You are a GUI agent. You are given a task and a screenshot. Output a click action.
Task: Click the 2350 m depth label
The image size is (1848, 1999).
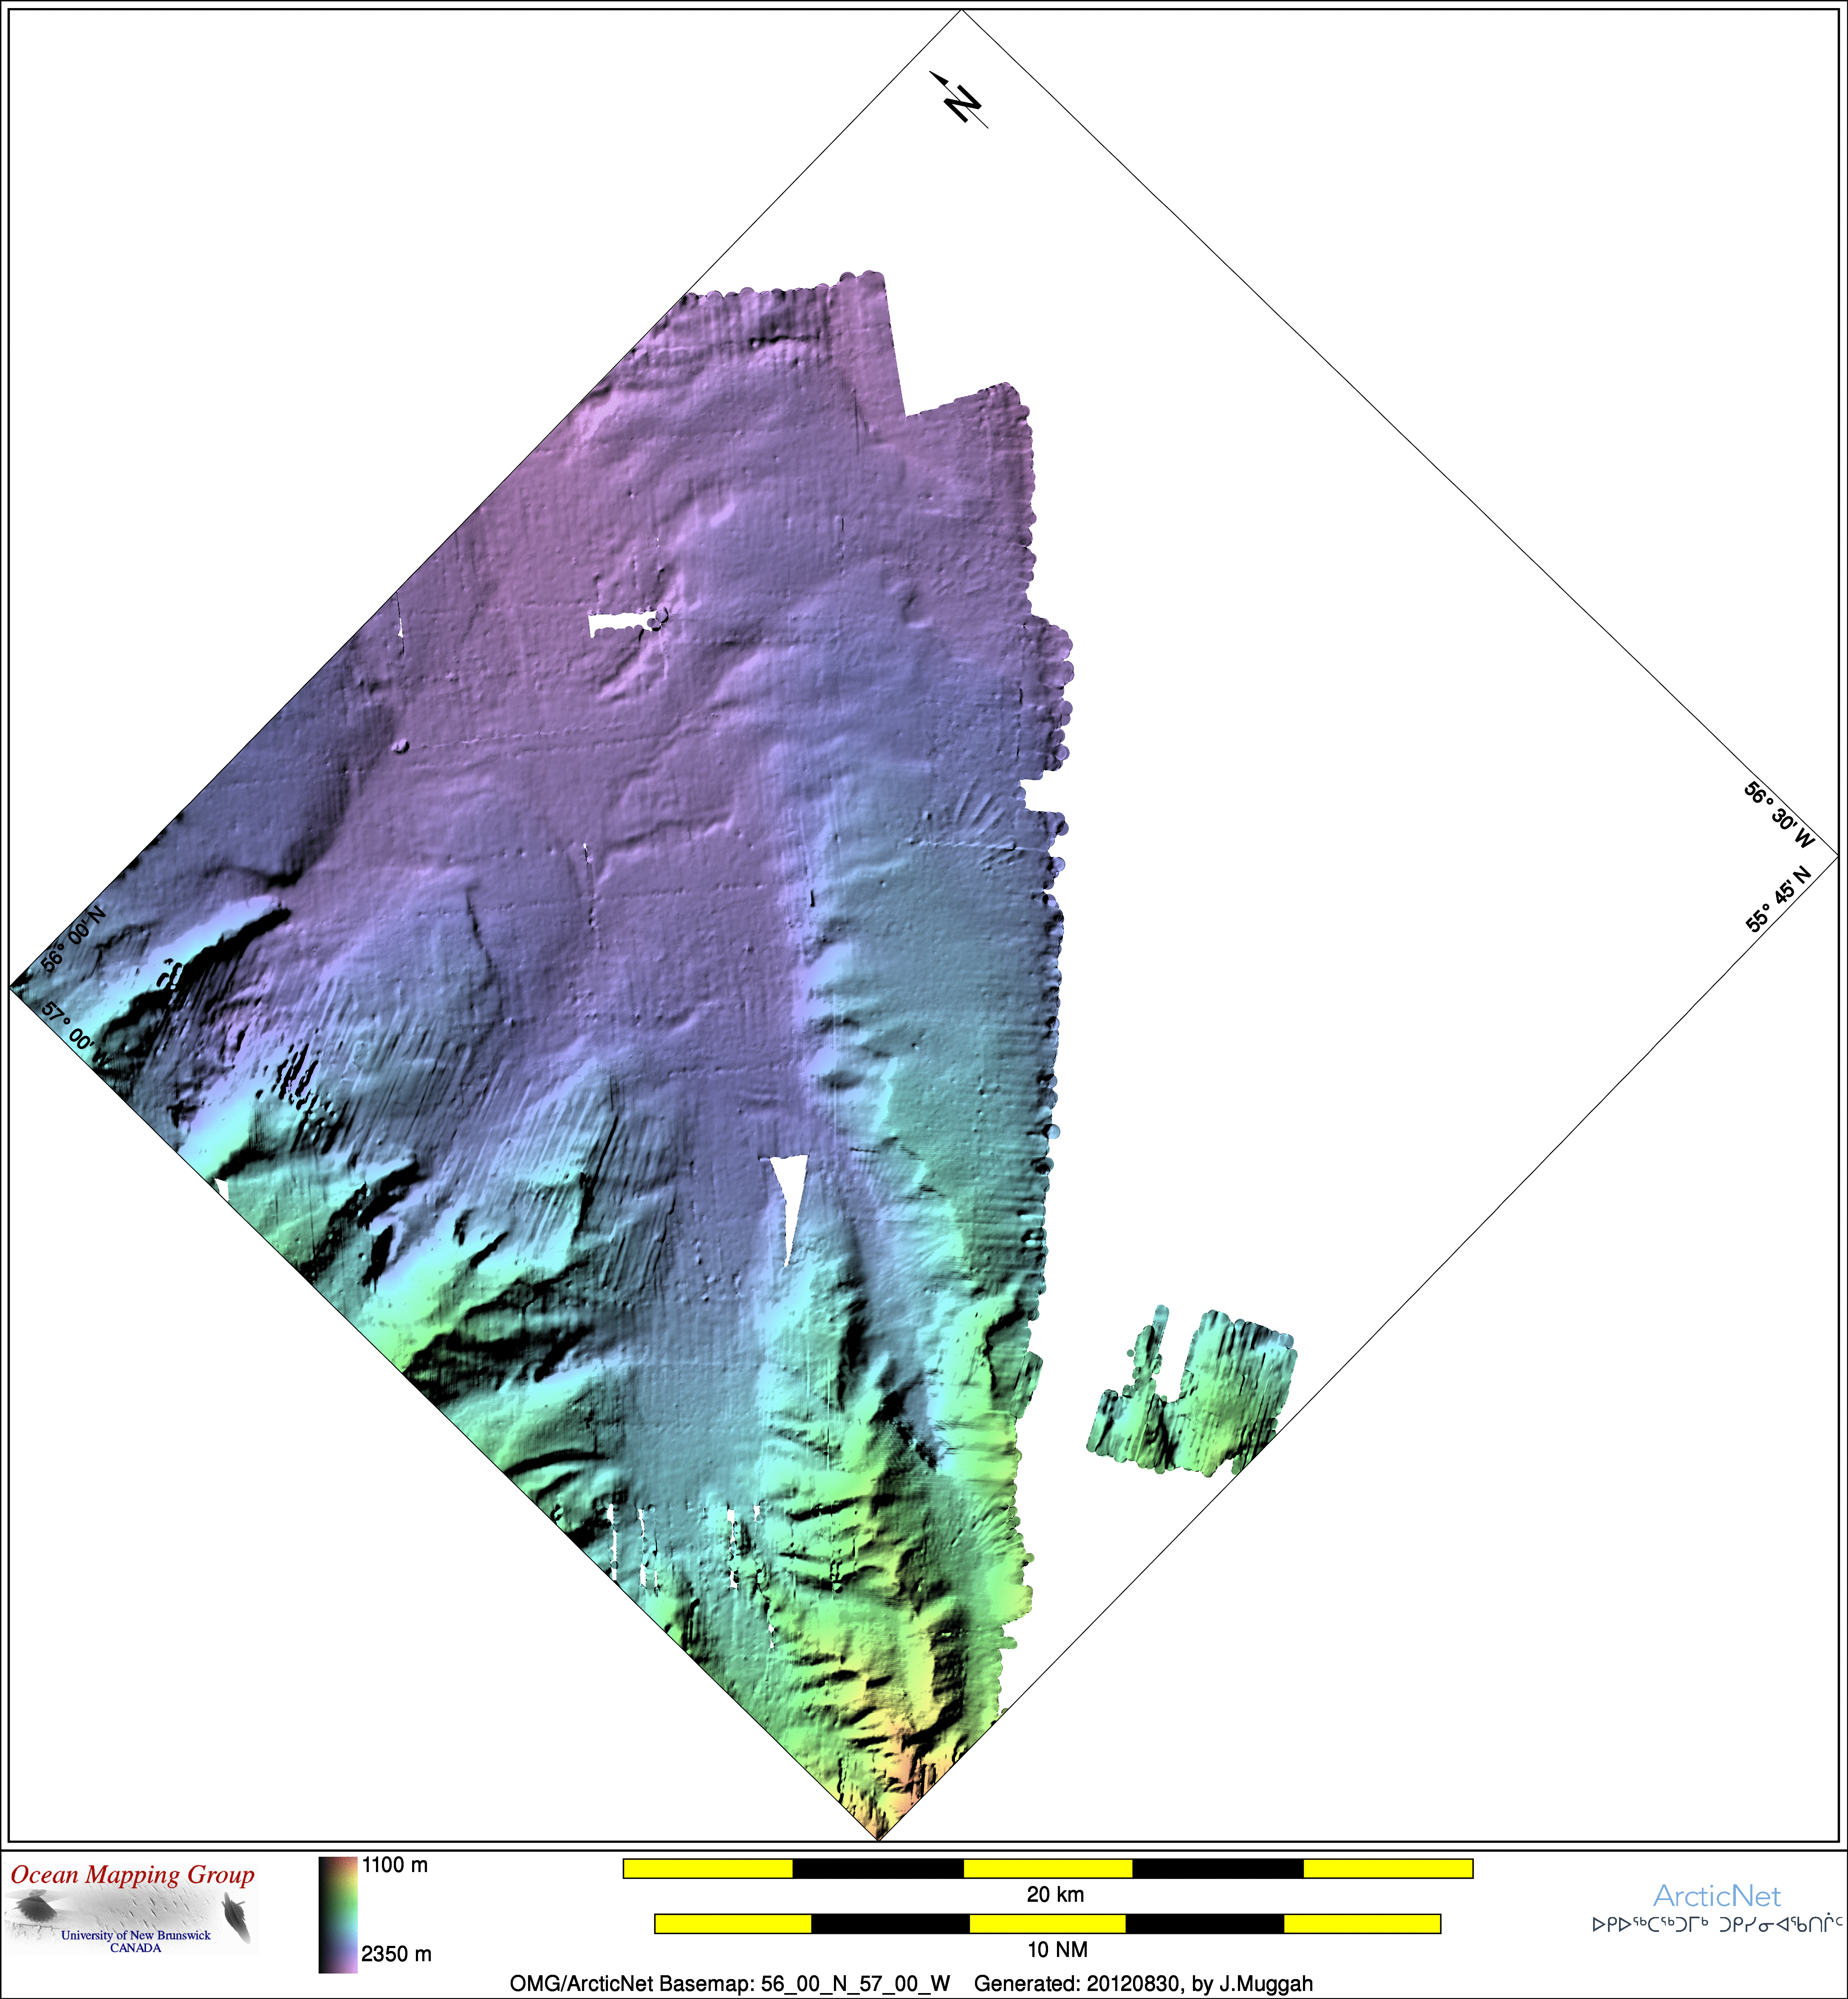396,1953
